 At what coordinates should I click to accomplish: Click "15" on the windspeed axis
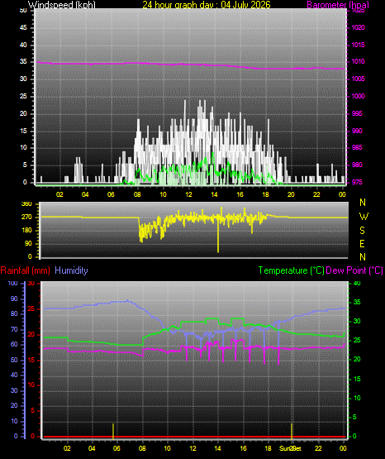coord(23,131)
